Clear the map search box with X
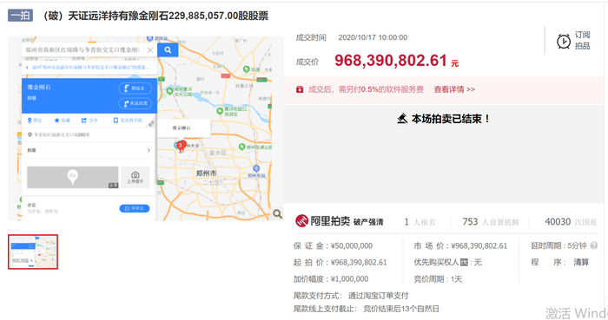This screenshot has width=608, height=320. tap(149, 50)
